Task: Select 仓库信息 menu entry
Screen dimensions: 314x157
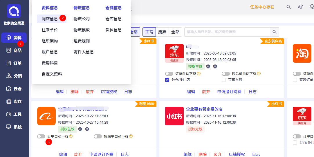Action: [113, 19]
